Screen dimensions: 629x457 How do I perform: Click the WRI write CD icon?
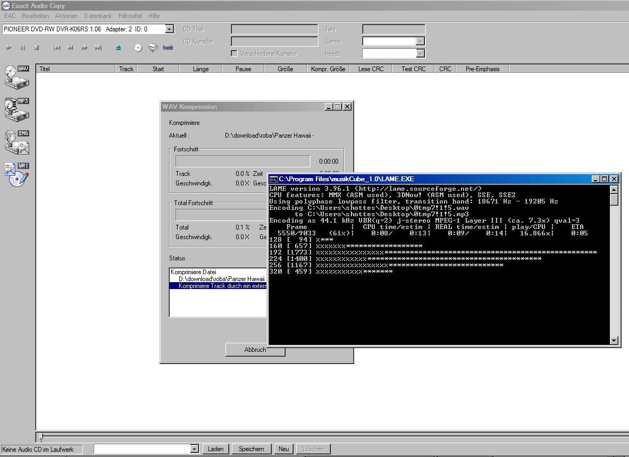(17, 174)
